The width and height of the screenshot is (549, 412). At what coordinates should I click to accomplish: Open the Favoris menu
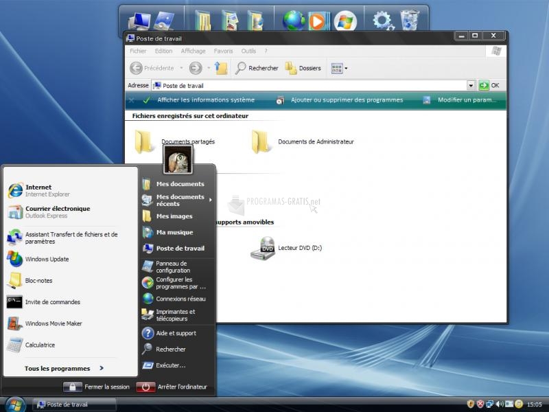(223, 51)
